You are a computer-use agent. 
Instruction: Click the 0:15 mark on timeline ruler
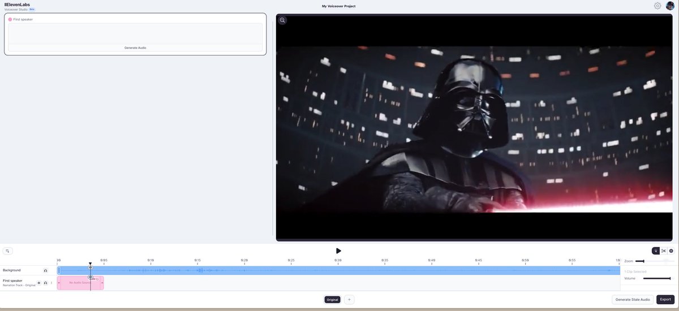[197, 260]
